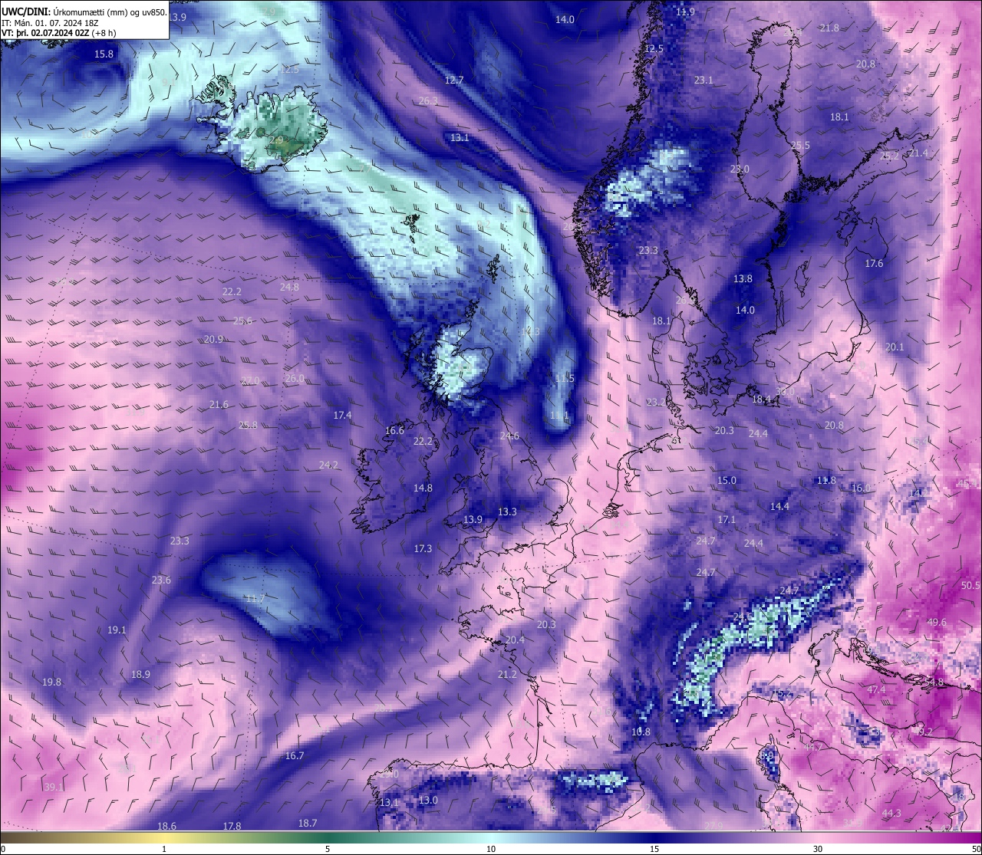Viewport: 982px width, 855px height.
Task: Click the 24.8 value over the Atlantic
Action: tap(289, 288)
